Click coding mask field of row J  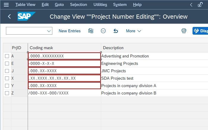point(64,71)
